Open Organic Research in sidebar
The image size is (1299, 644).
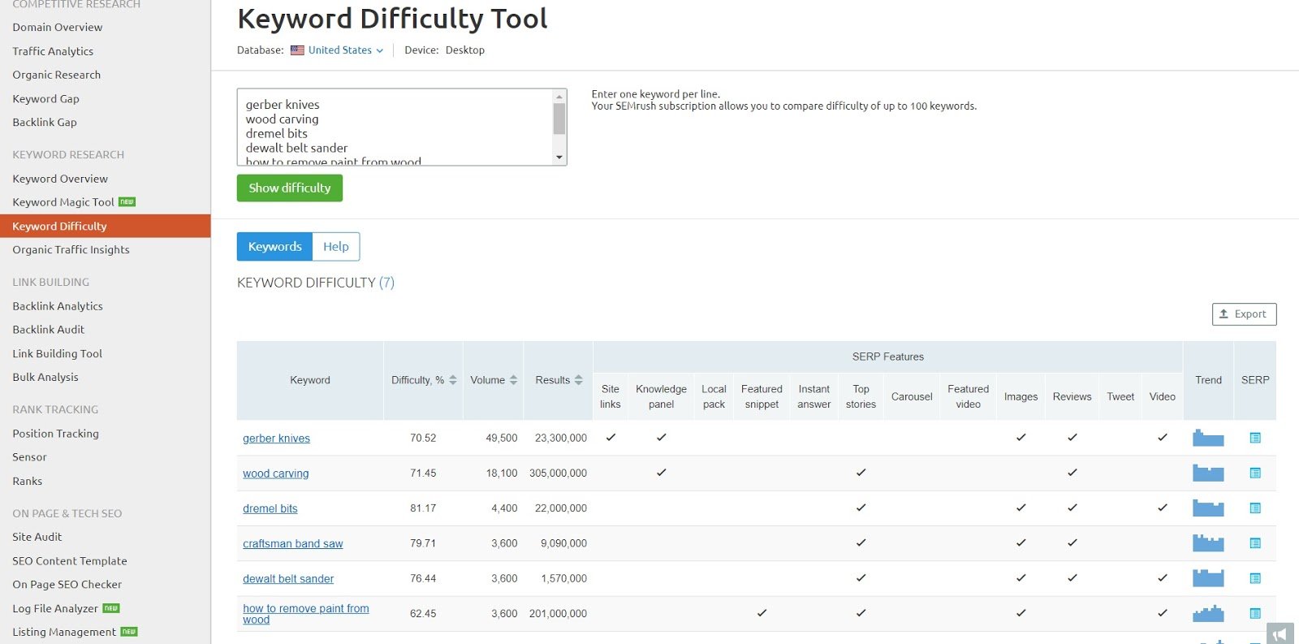tap(56, 75)
